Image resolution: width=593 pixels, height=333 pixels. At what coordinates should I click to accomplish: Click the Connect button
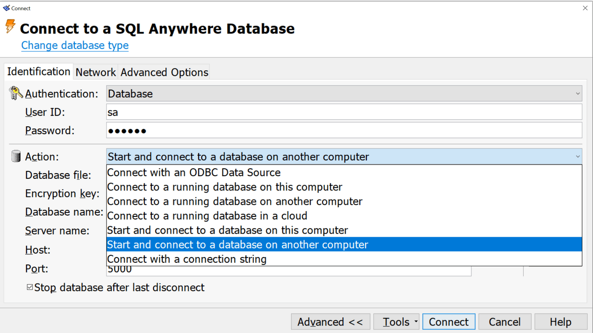449,322
